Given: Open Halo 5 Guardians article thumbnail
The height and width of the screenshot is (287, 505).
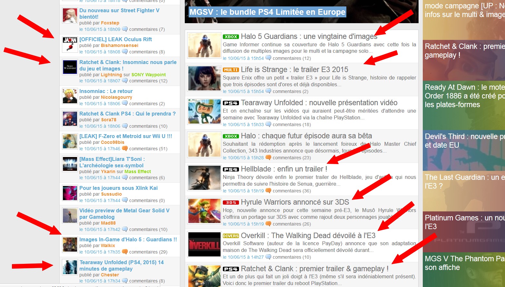Looking at the screenshot, I should click(x=204, y=45).
